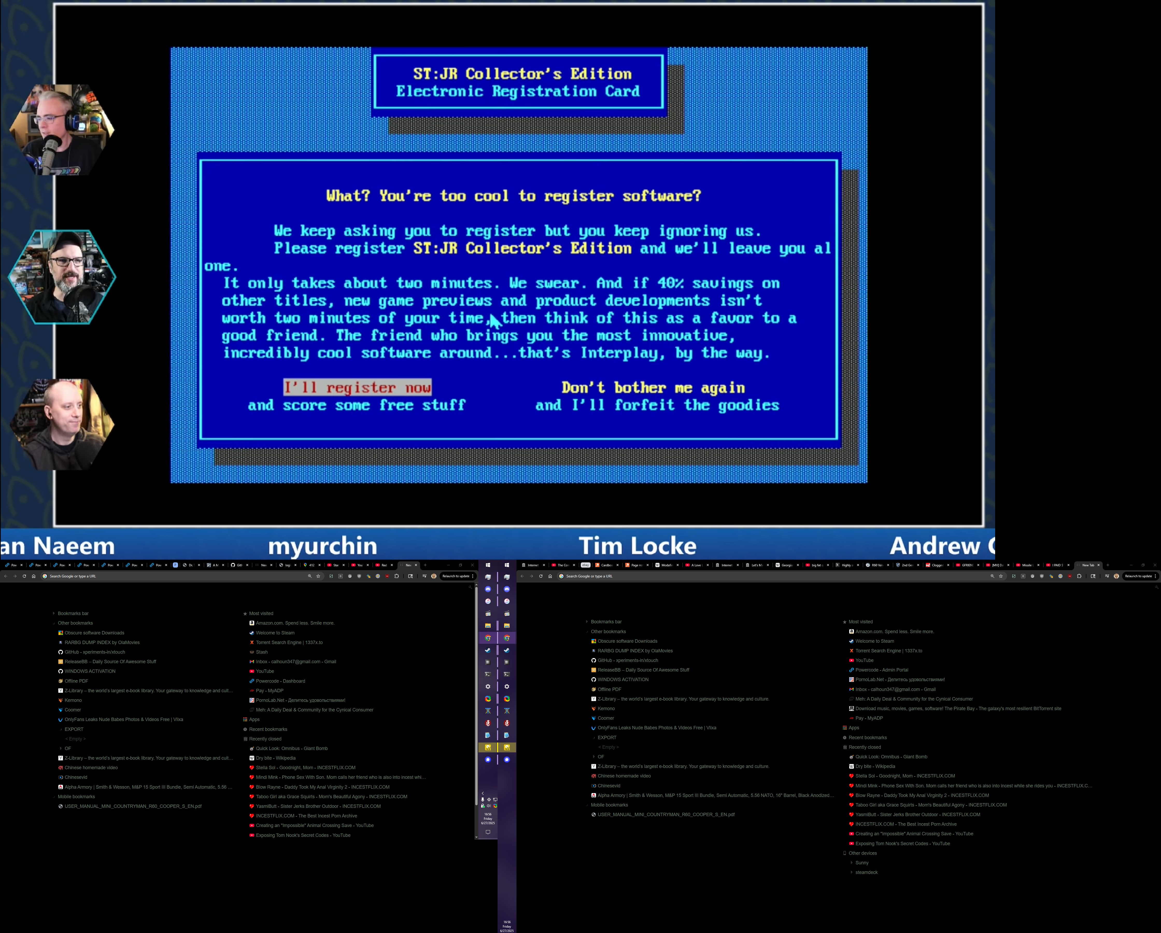Reload the page in the right Chrome window
The width and height of the screenshot is (1161, 933).
541,576
